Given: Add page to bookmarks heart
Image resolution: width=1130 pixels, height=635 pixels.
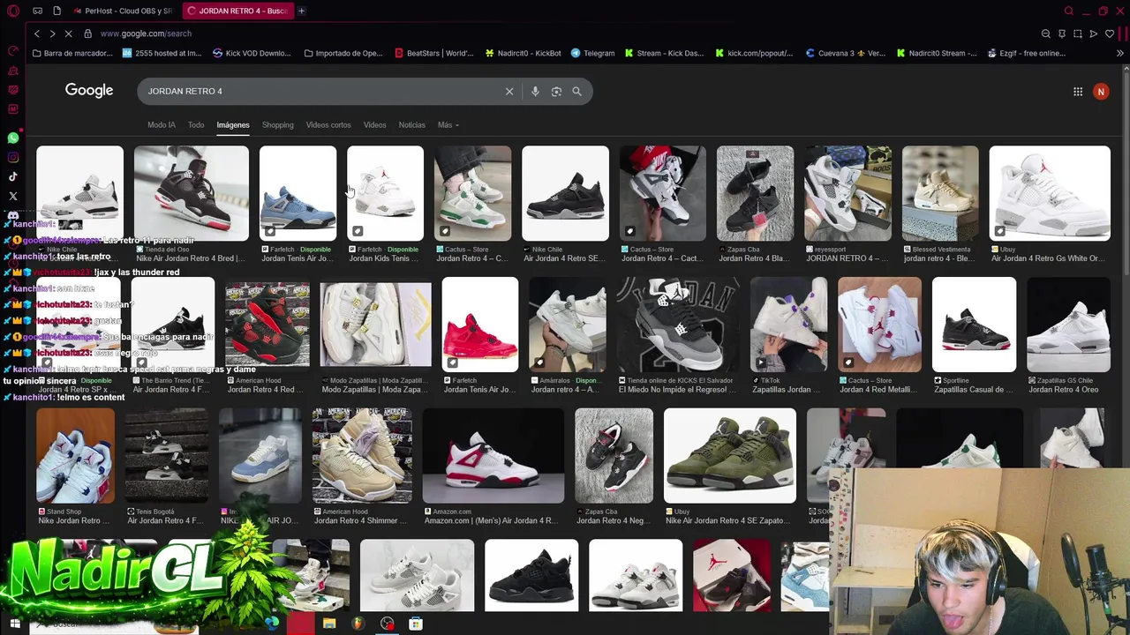Looking at the screenshot, I should pos(1110,34).
